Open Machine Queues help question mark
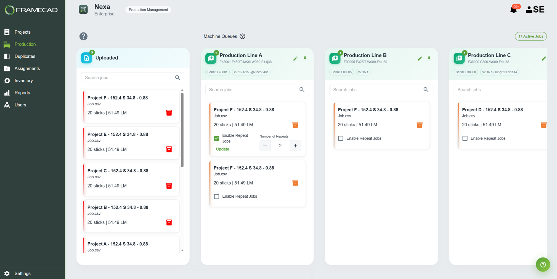The height and width of the screenshot is (279, 557). point(242,36)
